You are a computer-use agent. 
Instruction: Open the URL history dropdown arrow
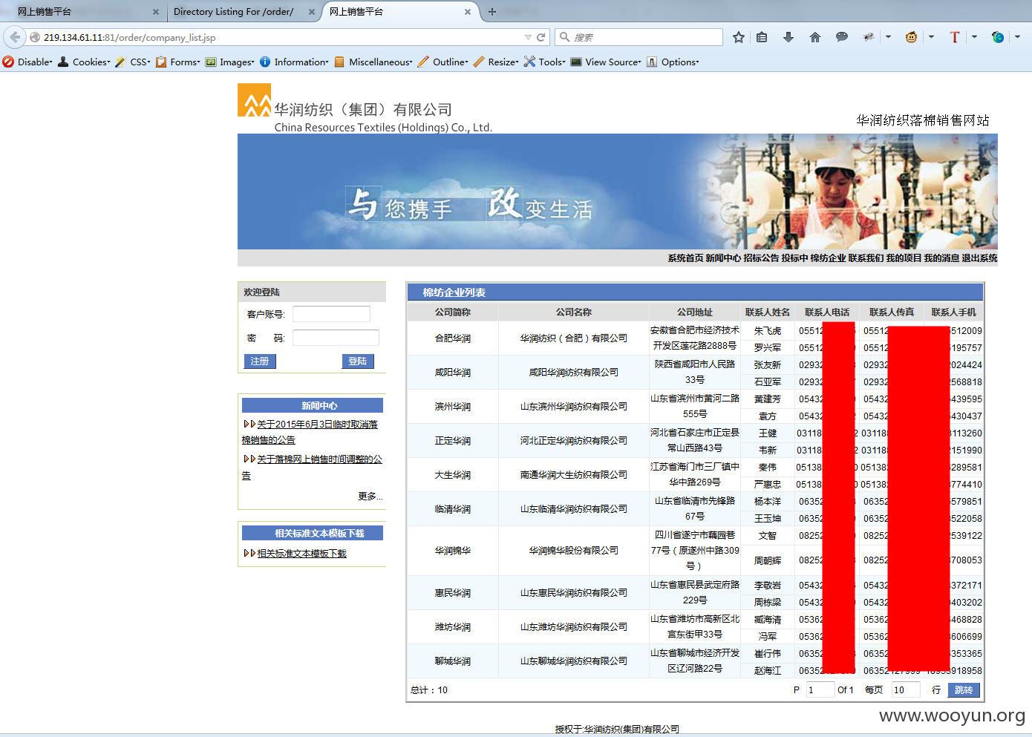click(x=528, y=37)
